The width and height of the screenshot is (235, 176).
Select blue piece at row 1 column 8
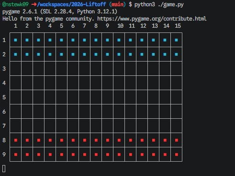coord(96,40)
